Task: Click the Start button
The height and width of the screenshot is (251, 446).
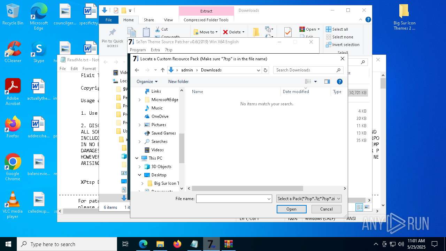Action: (x=8, y=244)
